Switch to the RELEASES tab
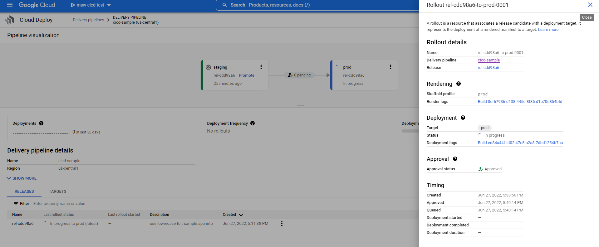 [24, 191]
